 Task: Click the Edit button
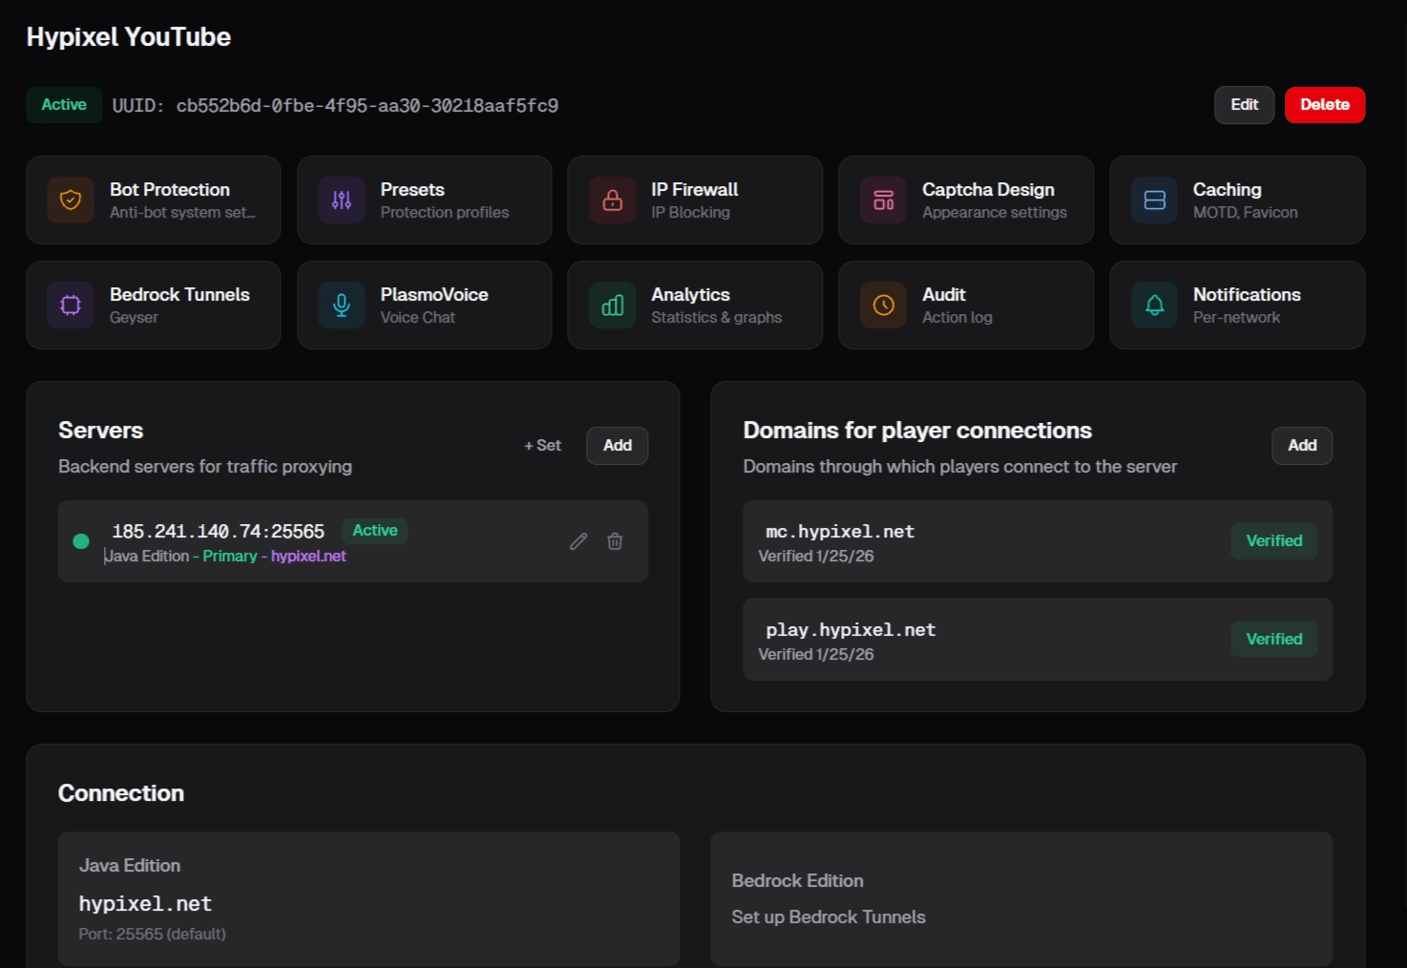tap(1244, 105)
